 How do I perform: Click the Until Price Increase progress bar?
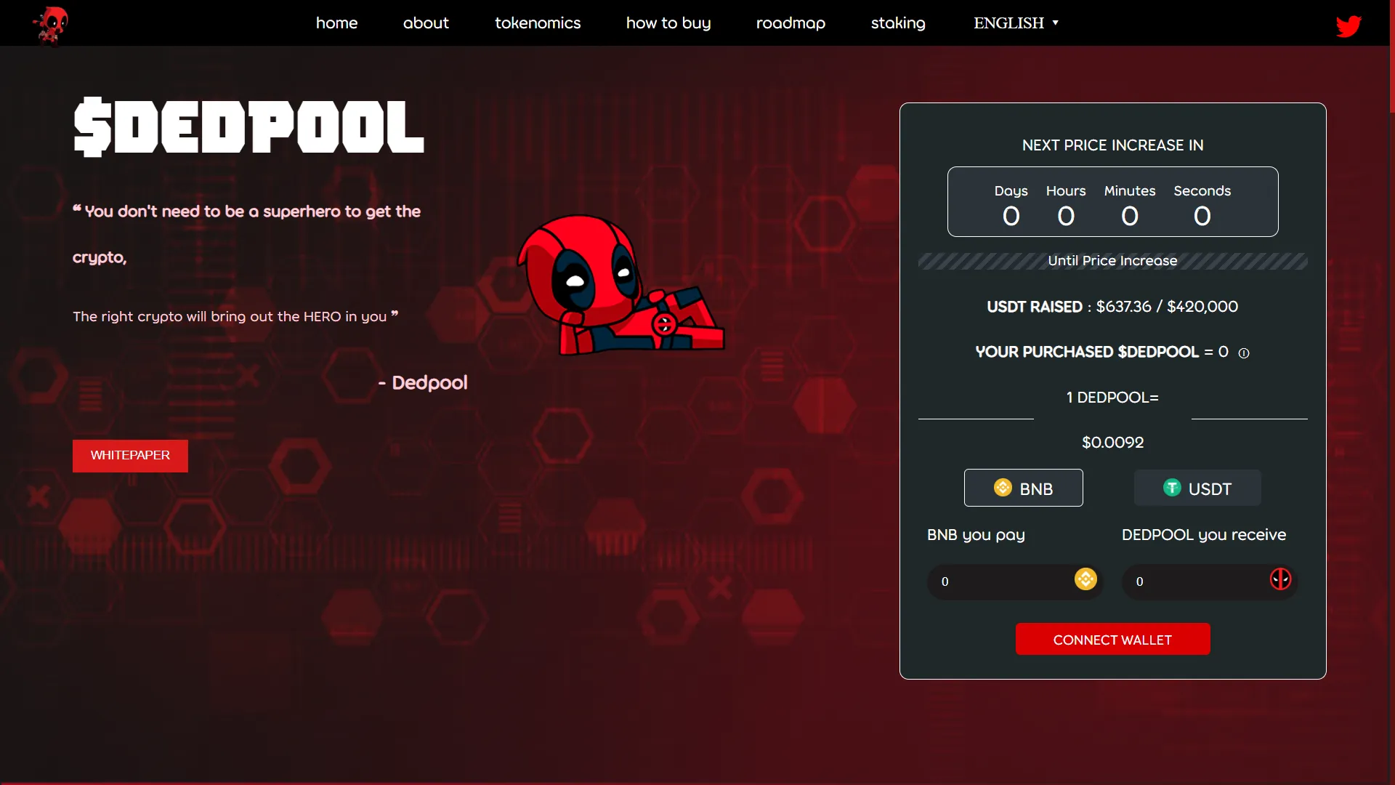(1112, 261)
